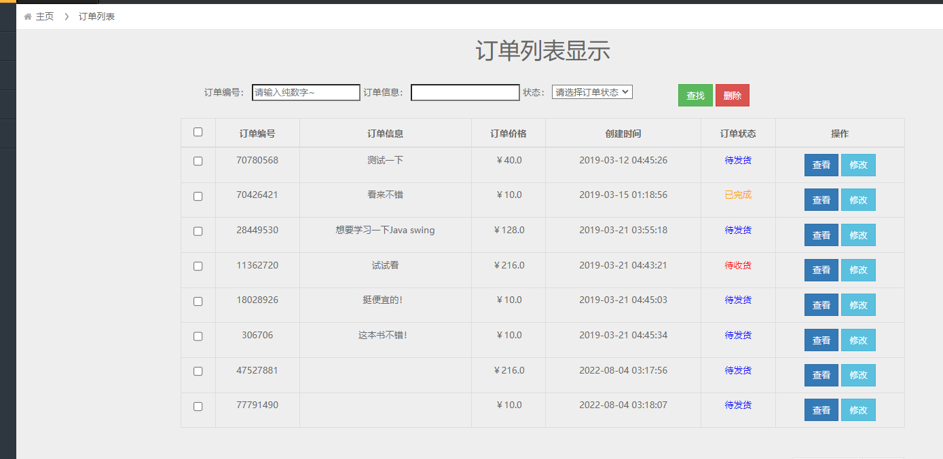This screenshot has width=943, height=459.
Task: Click the price ¥40.0
Action: (509, 160)
